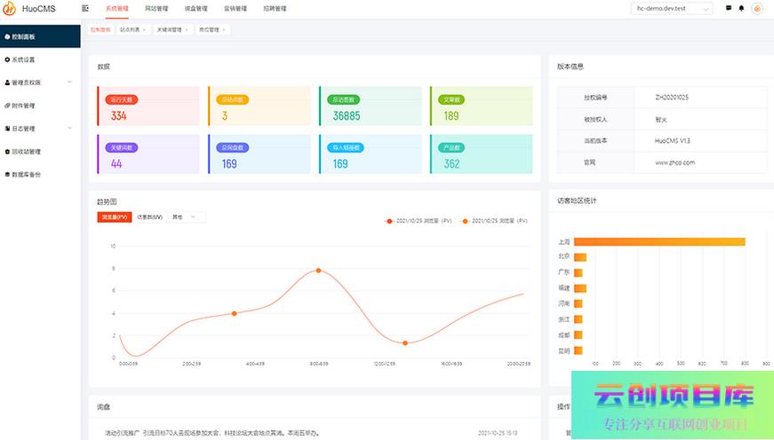Open the 其他 dropdown in trend chart
The height and width of the screenshot is (440, 774).
(x=187, y=216)
